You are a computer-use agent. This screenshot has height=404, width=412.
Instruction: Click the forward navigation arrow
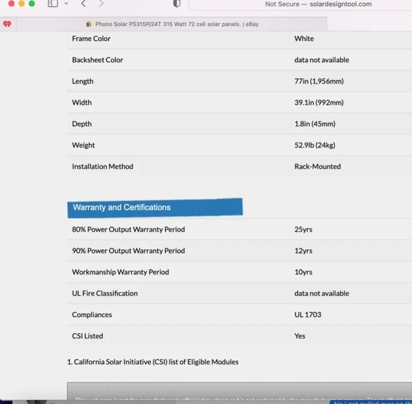tap(101, 4)
